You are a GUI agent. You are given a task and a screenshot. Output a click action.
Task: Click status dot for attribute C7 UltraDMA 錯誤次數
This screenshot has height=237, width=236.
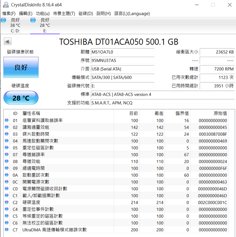coord(7,229)
